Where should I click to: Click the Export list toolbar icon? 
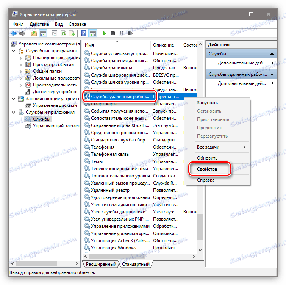click(x=72, y=33)
